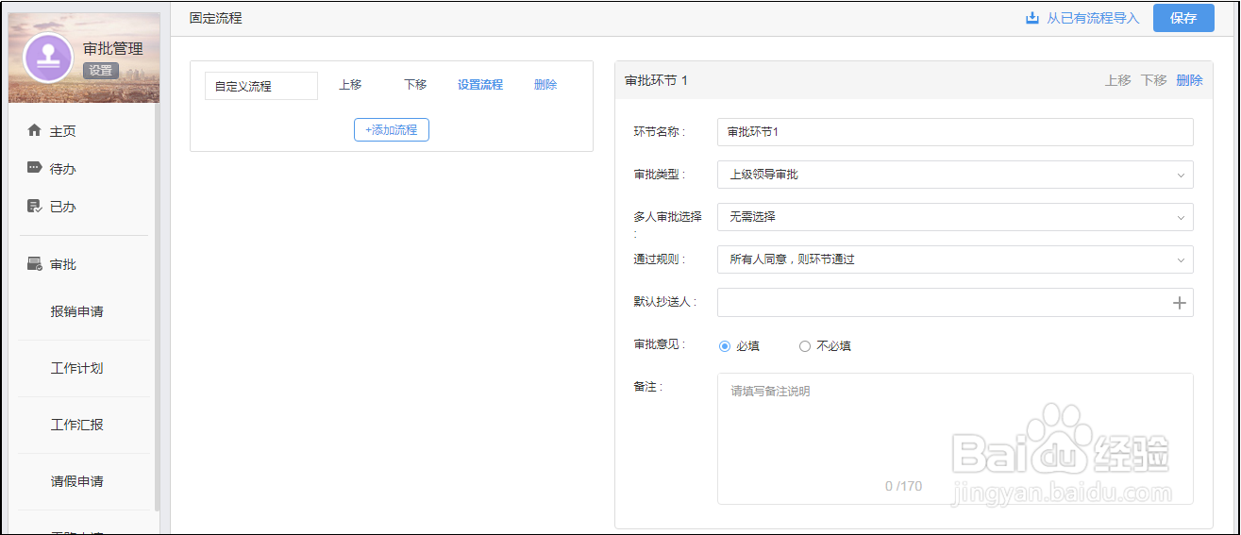This screenshot has height=535, width=1241.
Task: Click 删除 in 审批环节 1 header
Action: tap(1189, 80)
